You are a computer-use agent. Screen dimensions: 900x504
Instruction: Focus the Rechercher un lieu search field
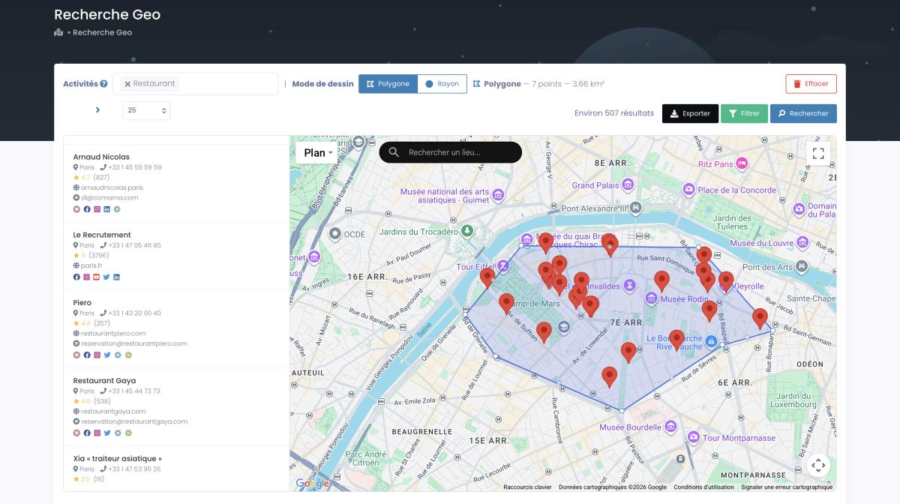click(457, 152)
